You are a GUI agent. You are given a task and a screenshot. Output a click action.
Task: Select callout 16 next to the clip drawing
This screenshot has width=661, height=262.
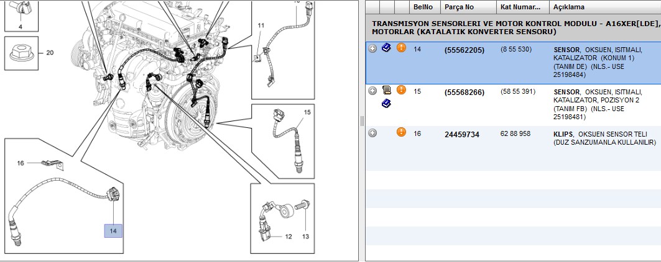[x=21, y=163]
